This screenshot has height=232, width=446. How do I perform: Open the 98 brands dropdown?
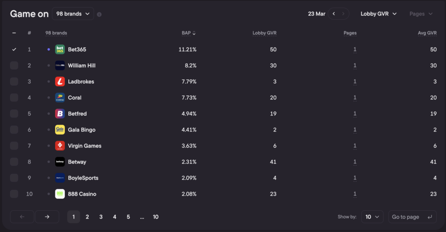point(73,14)
